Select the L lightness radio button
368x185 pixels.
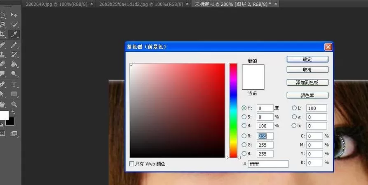294,108
